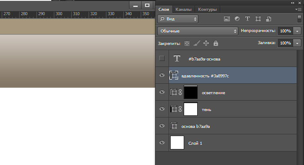
Task: Hide the осветление layer
Action: [x=162, y=92]
